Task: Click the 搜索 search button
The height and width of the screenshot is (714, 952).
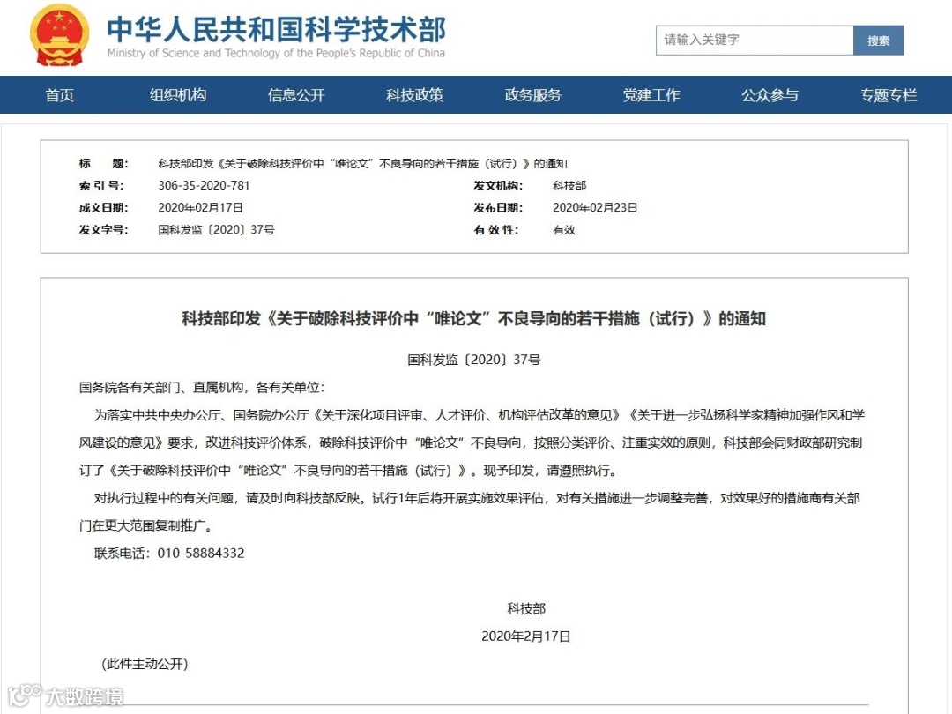Action: click(879, 40)
